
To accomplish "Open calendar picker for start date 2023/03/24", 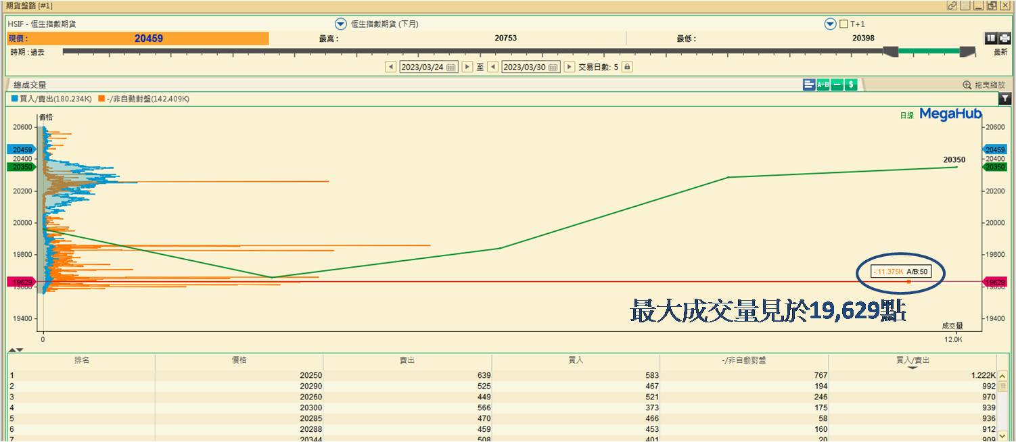I will (x=451, y=67).
